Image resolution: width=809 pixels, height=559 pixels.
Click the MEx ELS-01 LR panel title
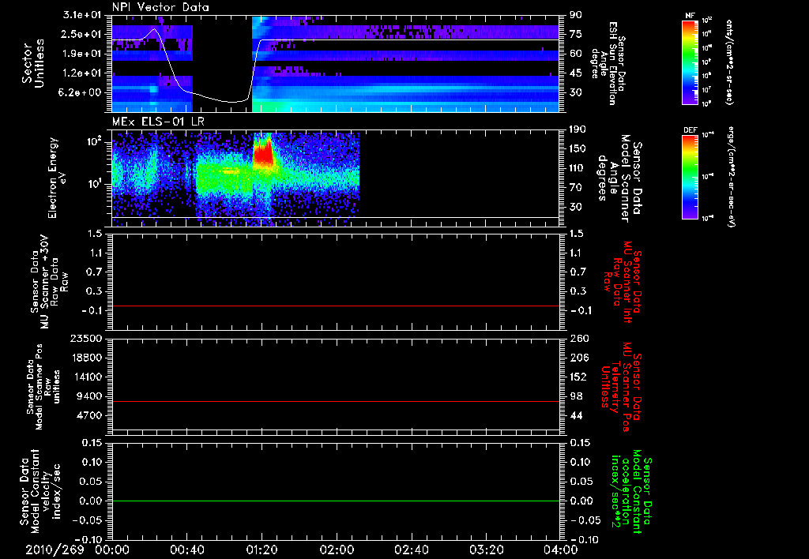coord(160,122)
